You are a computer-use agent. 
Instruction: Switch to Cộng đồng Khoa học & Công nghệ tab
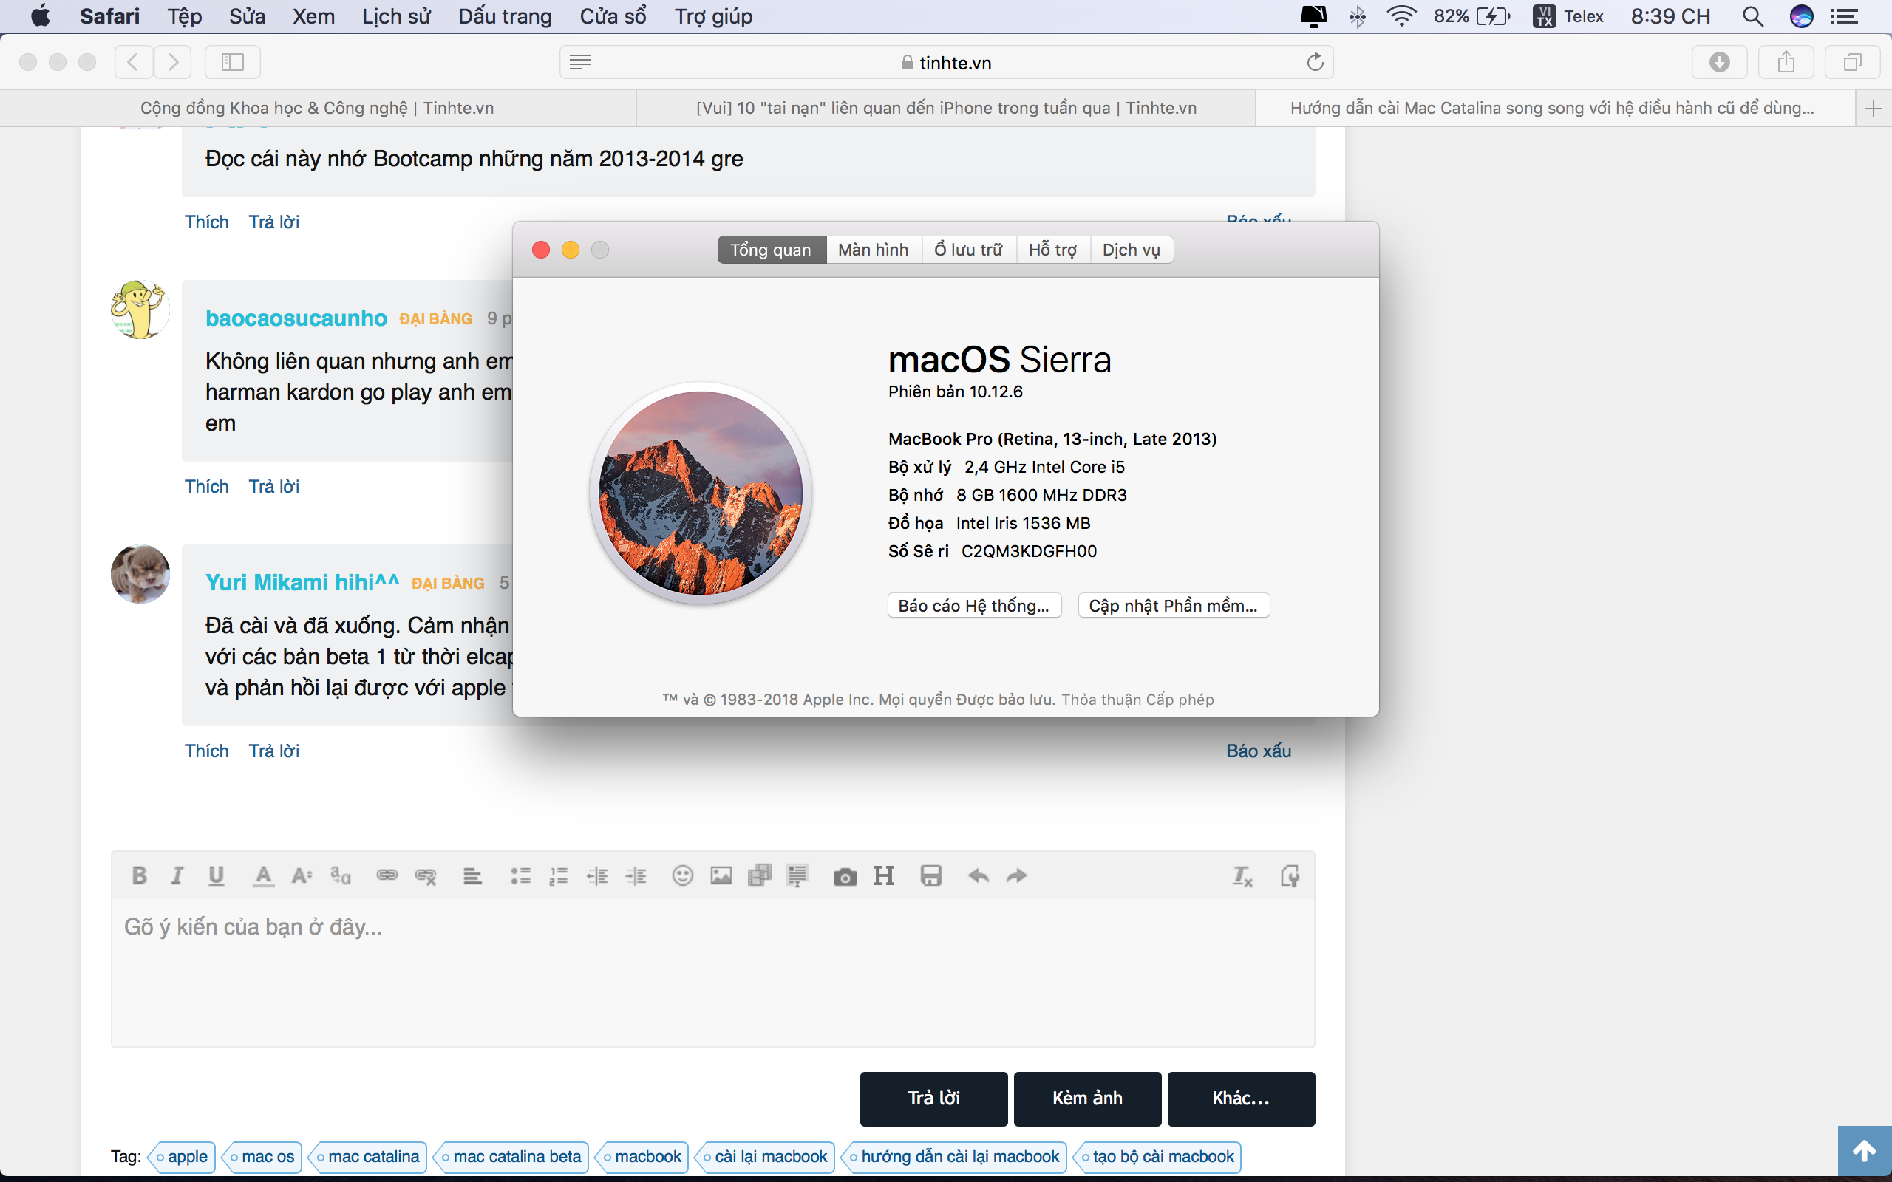[x=317, y=108]
